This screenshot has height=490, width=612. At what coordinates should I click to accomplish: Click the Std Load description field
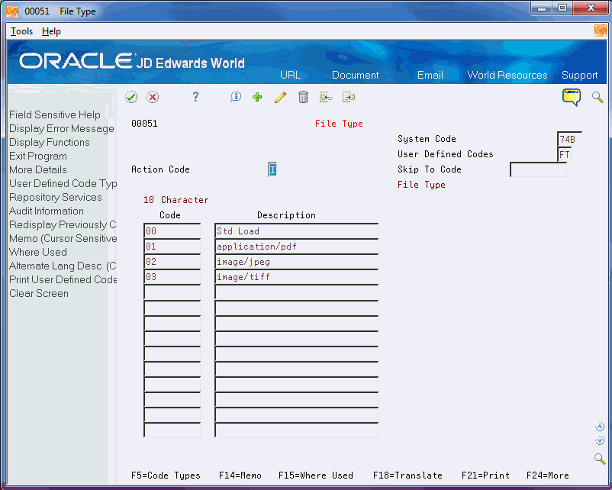click(x=296, y=231)
